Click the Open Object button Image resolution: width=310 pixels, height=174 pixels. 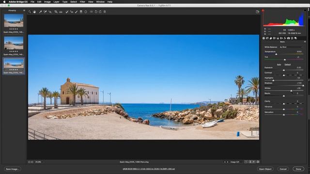pos(265,169)
